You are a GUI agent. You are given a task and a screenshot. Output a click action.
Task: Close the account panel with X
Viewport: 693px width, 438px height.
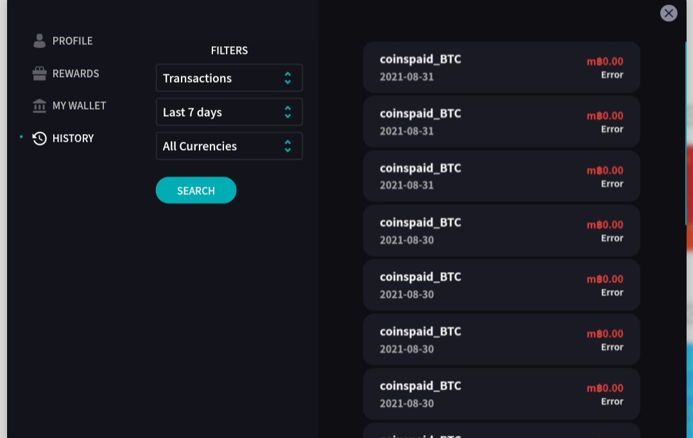(x=668, y=13)
